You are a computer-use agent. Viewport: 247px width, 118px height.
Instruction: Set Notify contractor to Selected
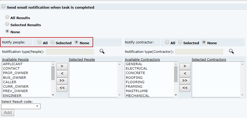(180, 42)
